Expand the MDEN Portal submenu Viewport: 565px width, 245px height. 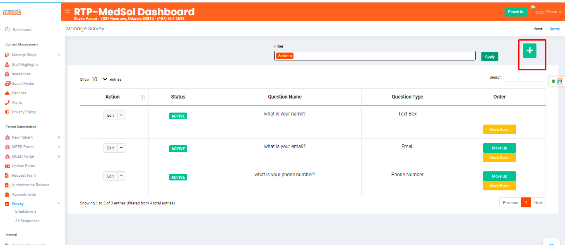pos(59,156)
